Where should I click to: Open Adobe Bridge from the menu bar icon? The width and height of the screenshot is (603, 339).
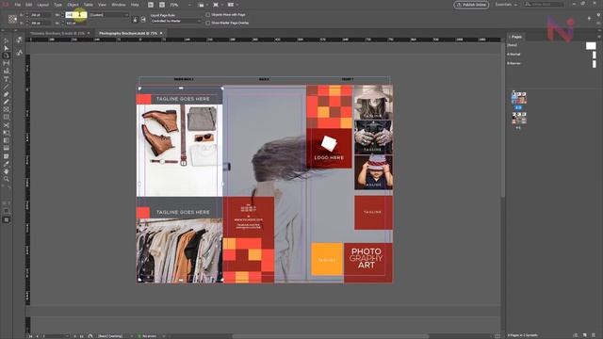click(x=151, y=5)
